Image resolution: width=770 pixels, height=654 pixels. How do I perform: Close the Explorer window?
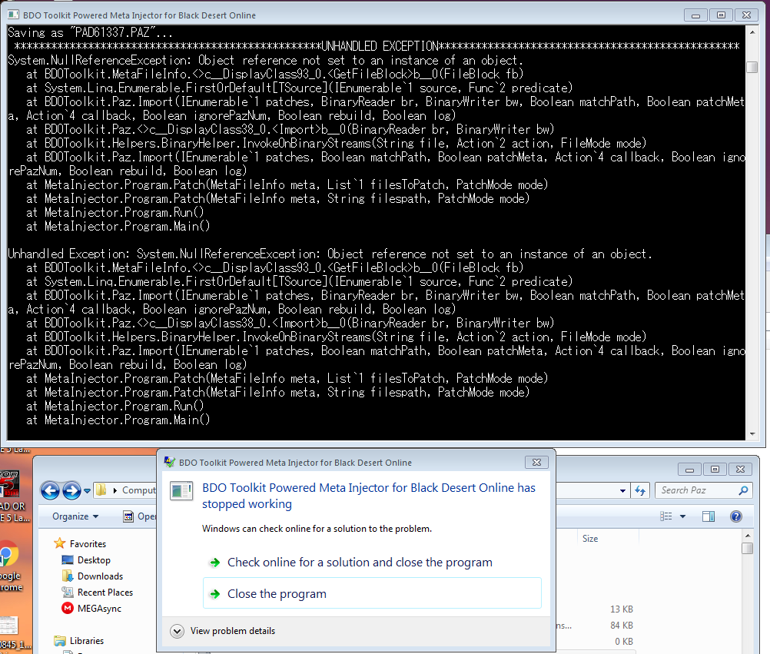point(741,470)
